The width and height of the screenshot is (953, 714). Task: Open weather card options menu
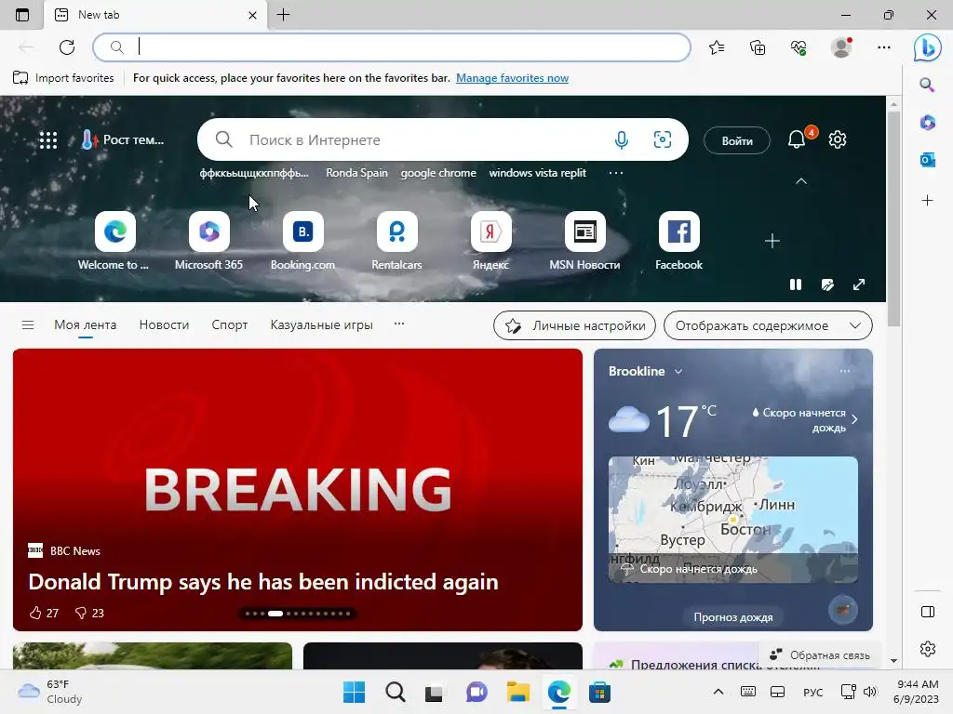pyautogui.click(x=845, y=371)
